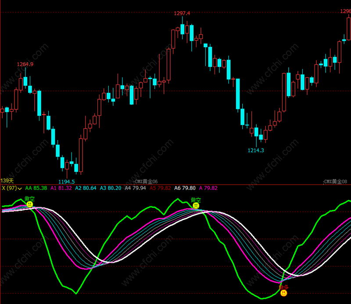Click the CMX黄金08 contract marker

click(336, 182)
